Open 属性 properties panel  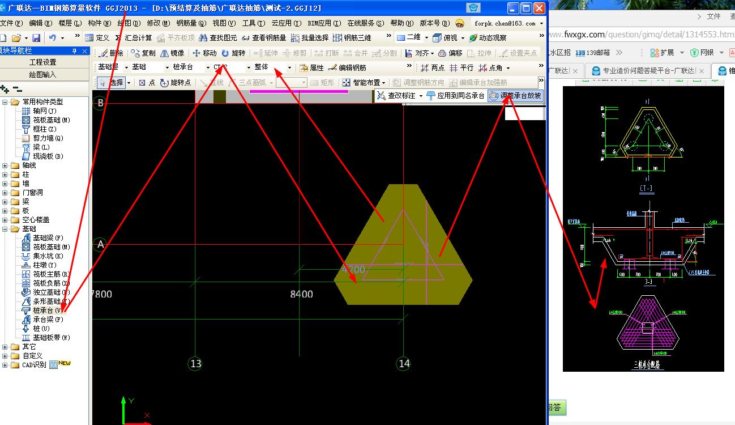[x=311, y=67]
